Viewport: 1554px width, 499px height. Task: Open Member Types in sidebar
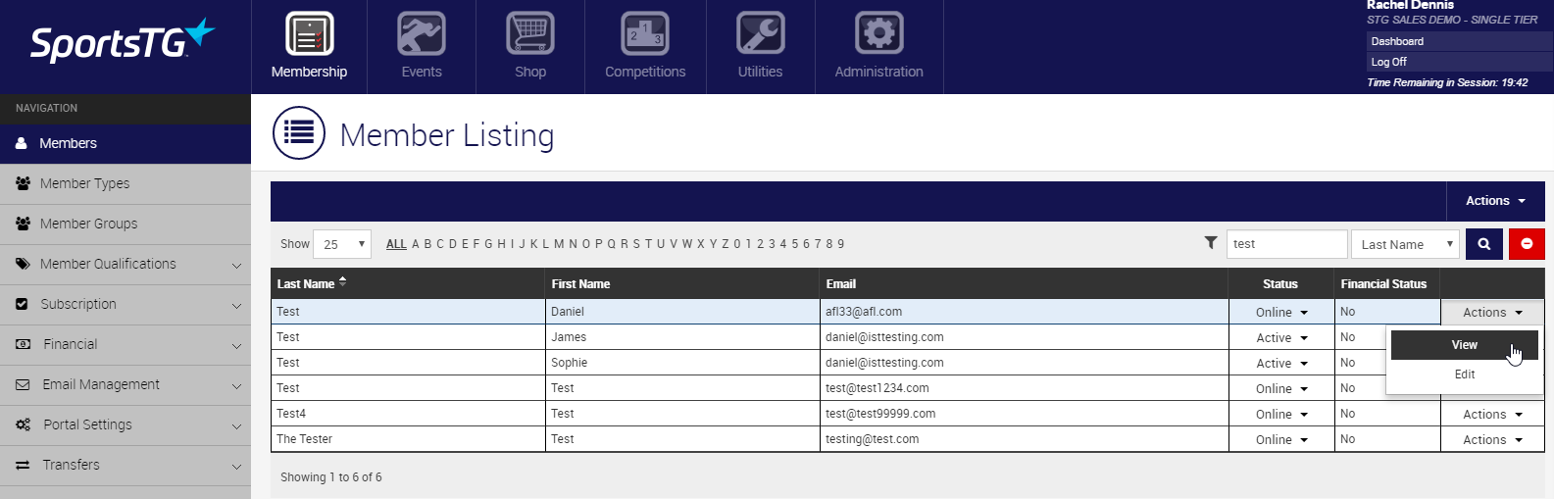(x=125, y=183)
